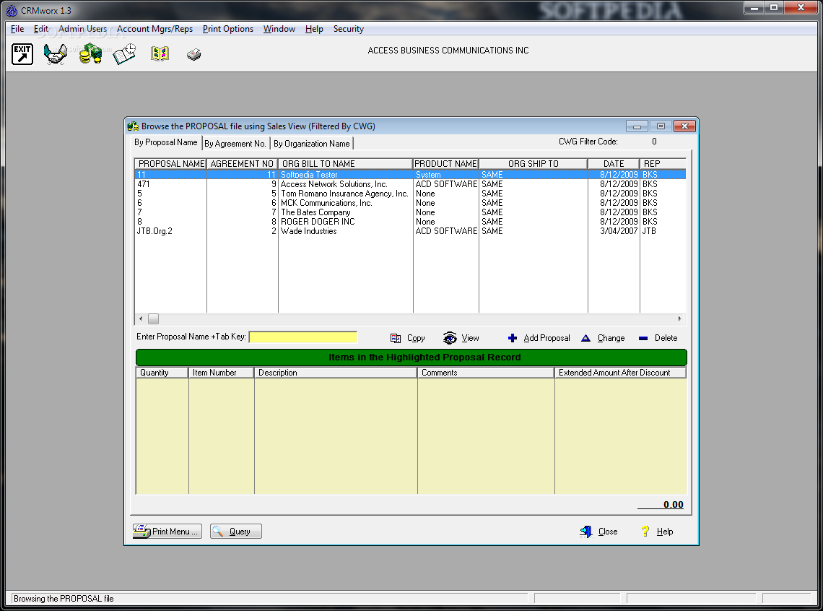
Task: Click the Comments column header
Action: point(486,373)
